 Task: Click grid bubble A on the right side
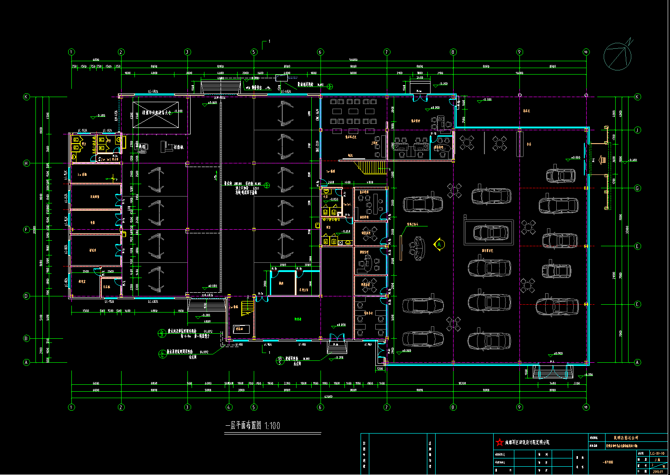pyautogui.click(x=637, y=363)
